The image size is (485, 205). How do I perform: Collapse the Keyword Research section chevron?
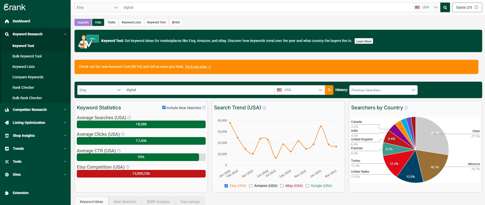pos(65,34)
